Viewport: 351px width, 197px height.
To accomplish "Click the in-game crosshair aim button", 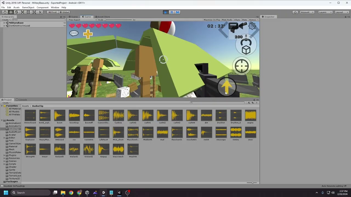I will tap(242, 66).
